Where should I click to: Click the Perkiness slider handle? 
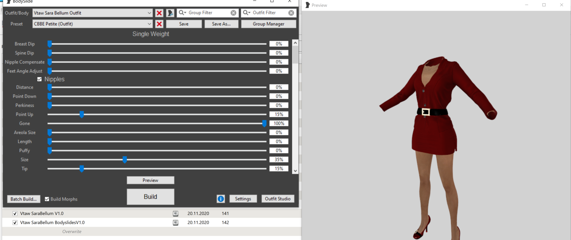(50, 106)
